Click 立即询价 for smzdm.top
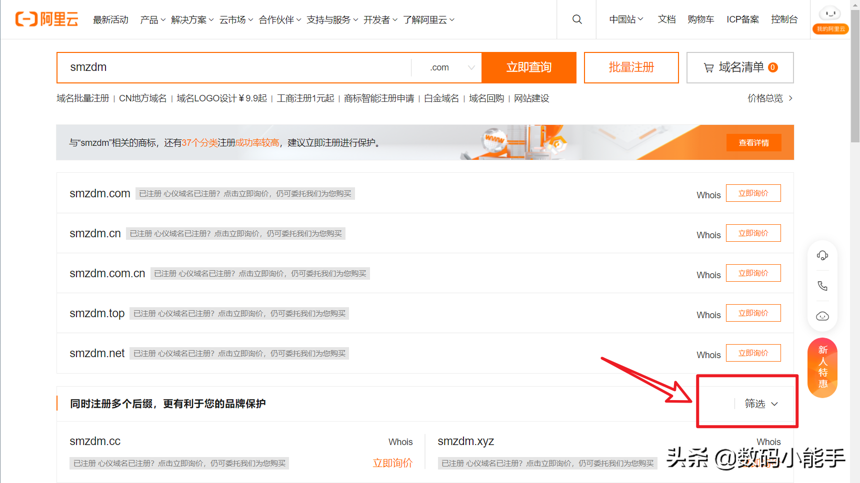Screen dimensions: 860x483 click(x=753, y=313)
